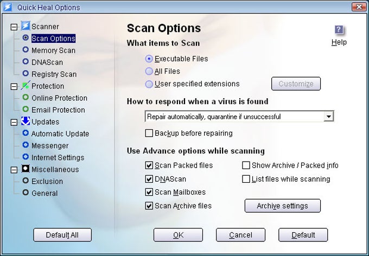Collapse the Miscellaneous tree node
Viewport: 369px width, 256px height.
[x=14, y=170]
